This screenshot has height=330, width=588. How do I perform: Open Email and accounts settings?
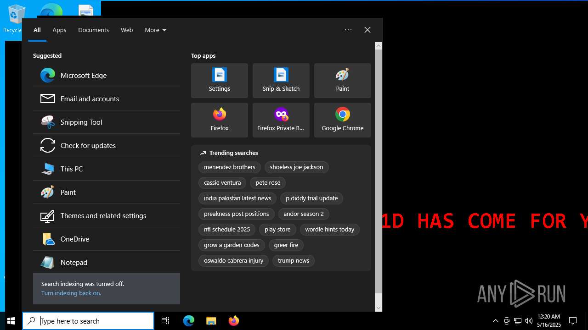107,99
